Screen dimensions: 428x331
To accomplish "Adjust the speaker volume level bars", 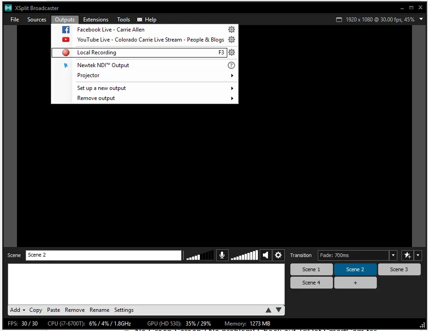I will point(244,255).
